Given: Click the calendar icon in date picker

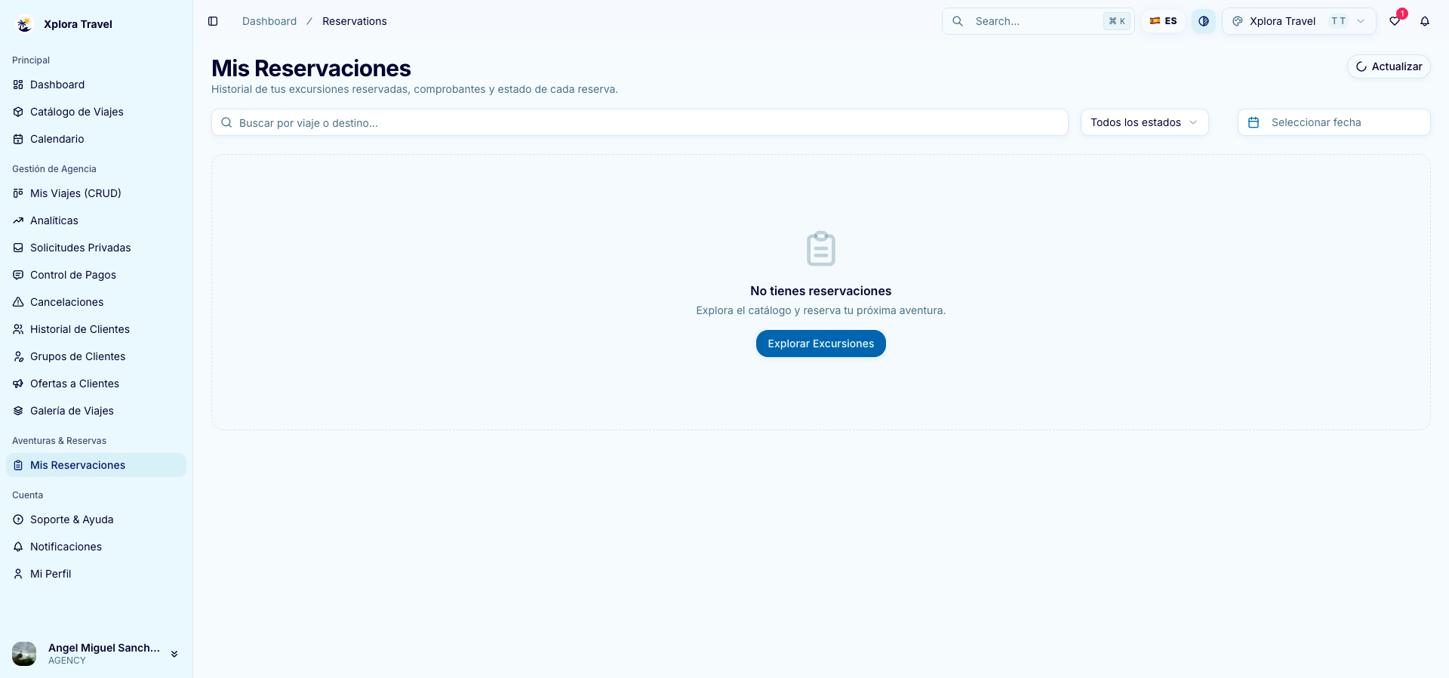Looking at the screenshot, I should click(x=1254, y=122).
